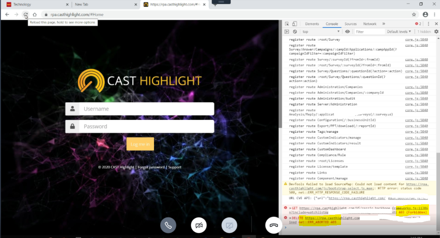Focus the console Filter box
The width and height of the screenshot is (440, 238).
(369, 32)
